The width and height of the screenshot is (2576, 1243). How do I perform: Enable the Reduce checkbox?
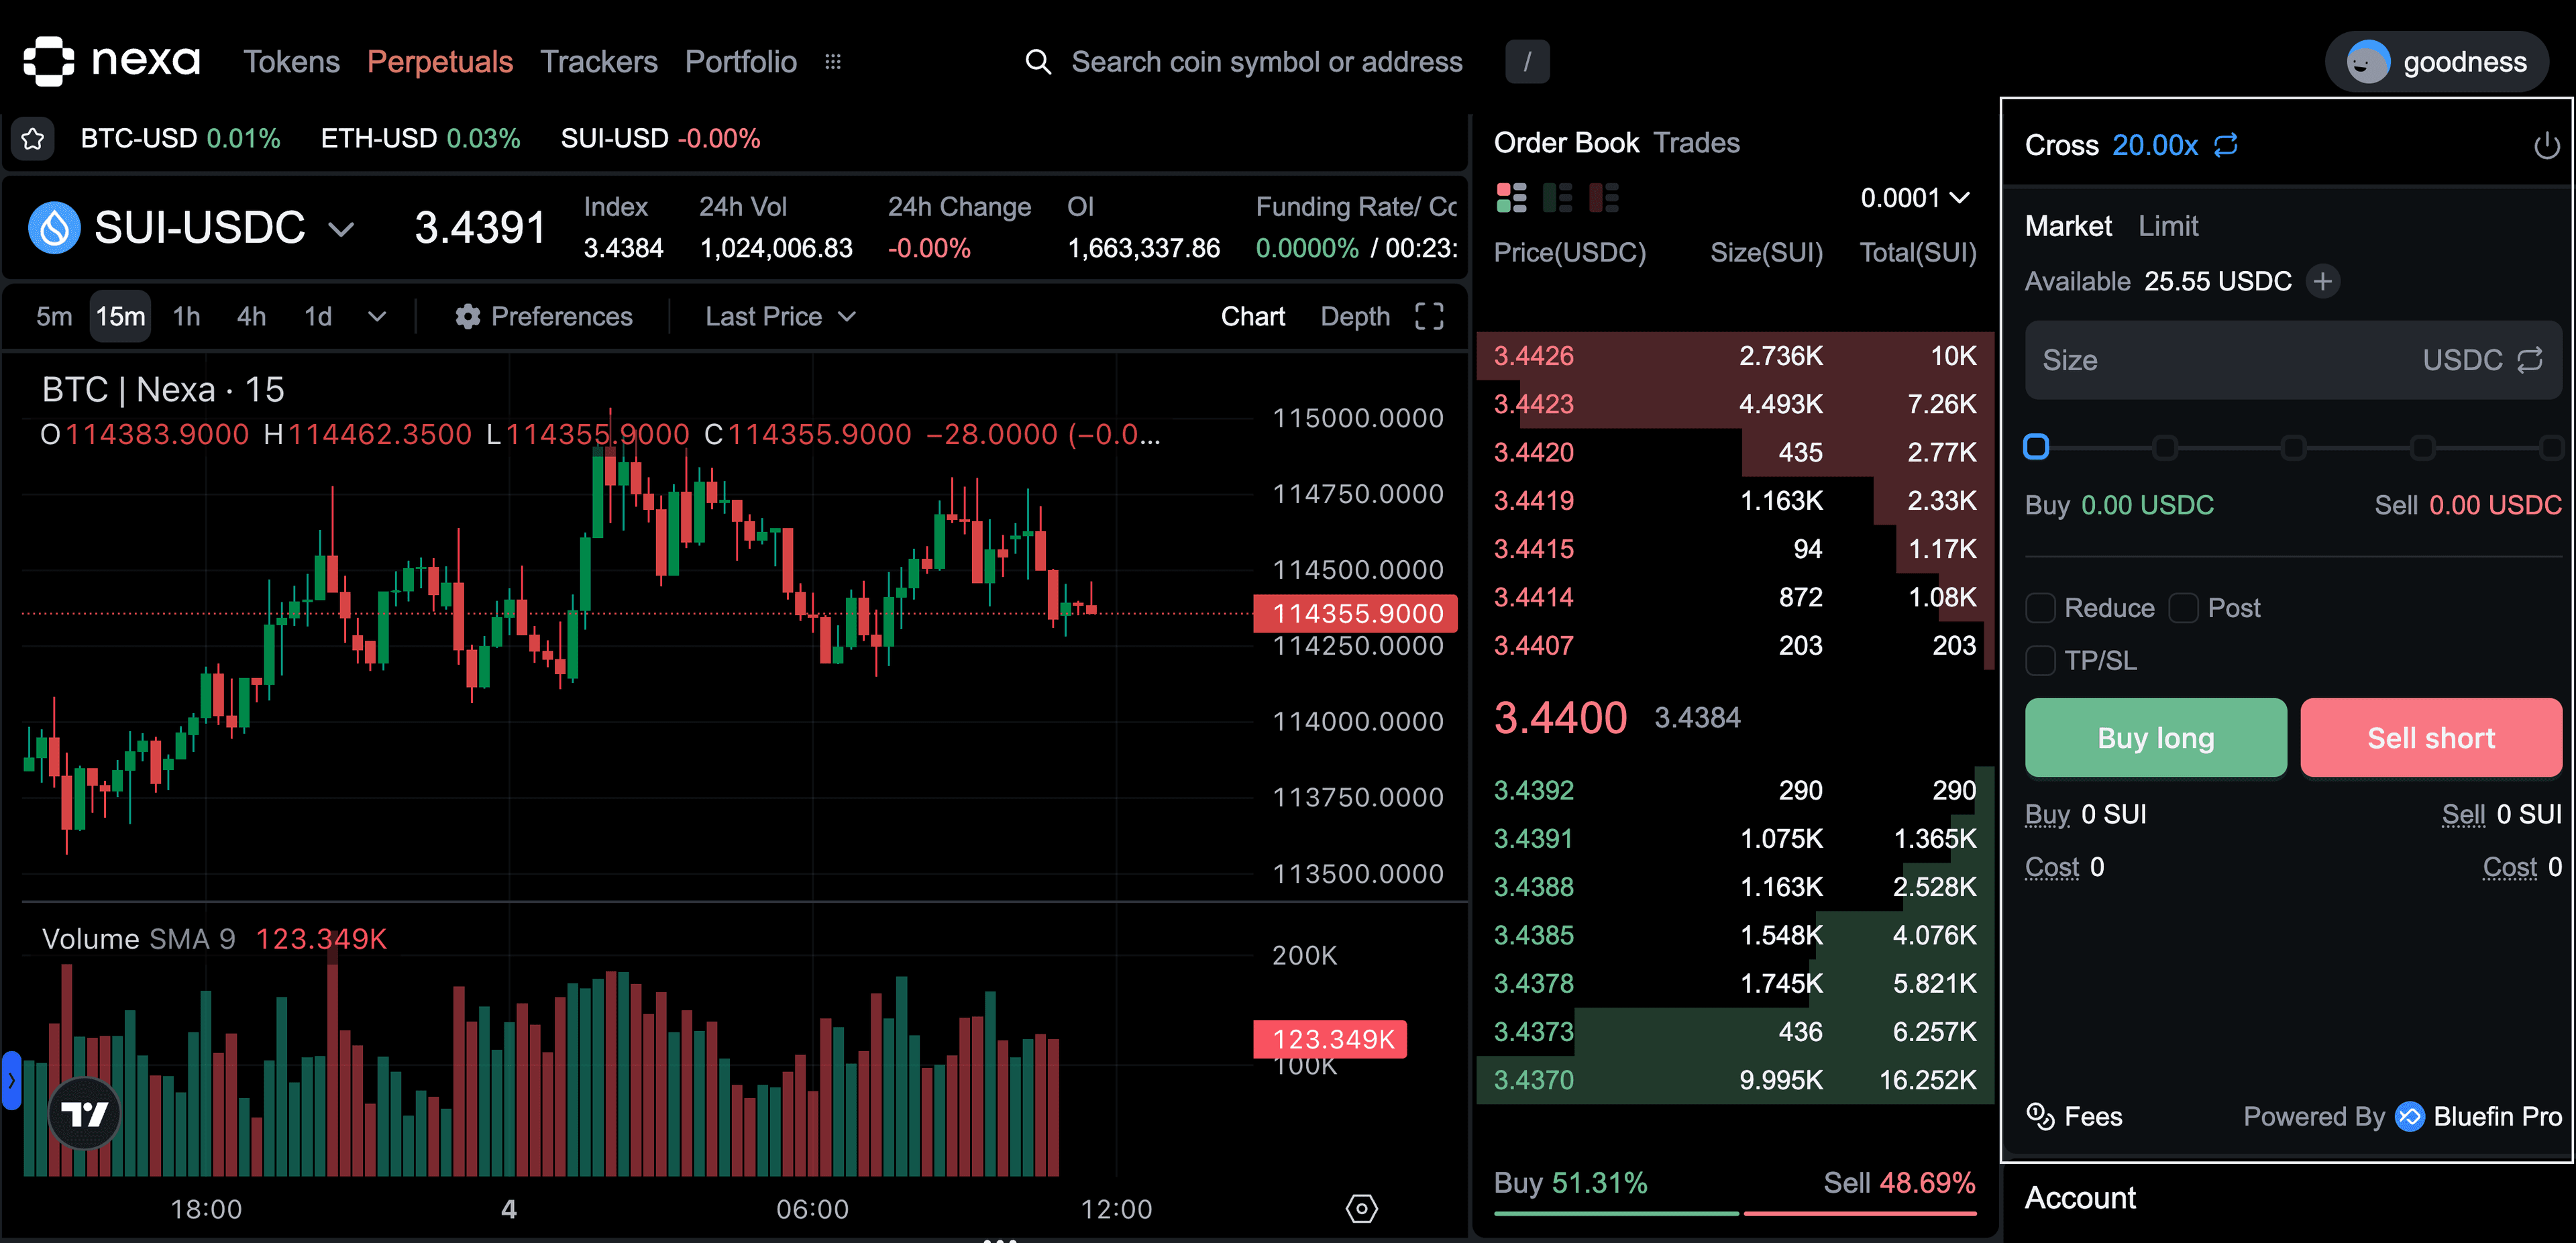pyautogui.click(x=2040, y=607)
